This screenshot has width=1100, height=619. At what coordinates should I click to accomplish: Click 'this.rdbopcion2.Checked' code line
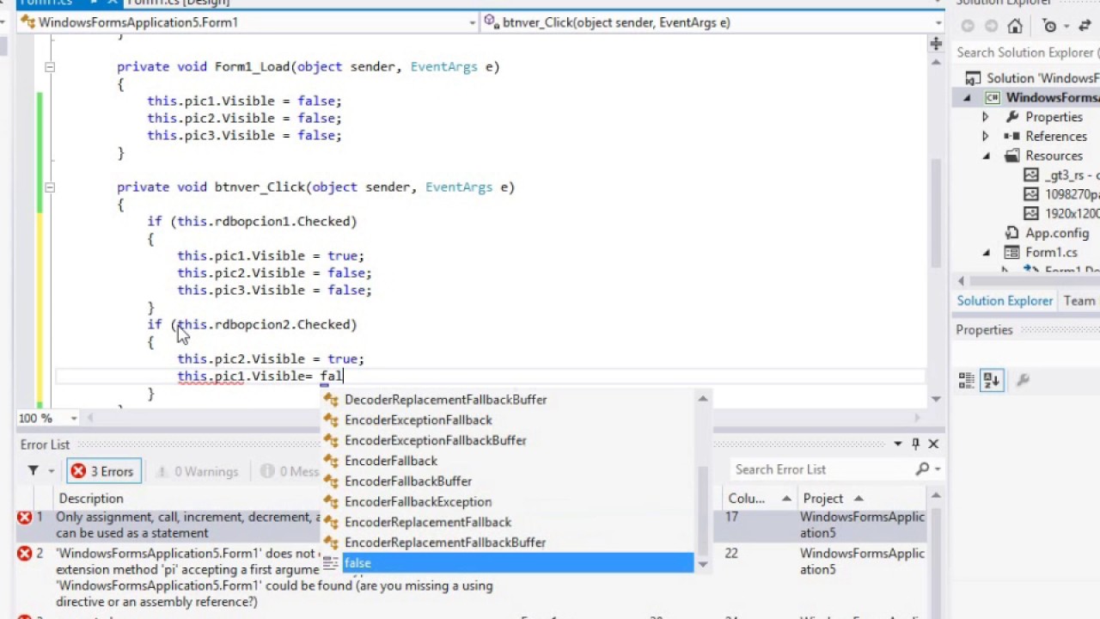tap(251, 324)
